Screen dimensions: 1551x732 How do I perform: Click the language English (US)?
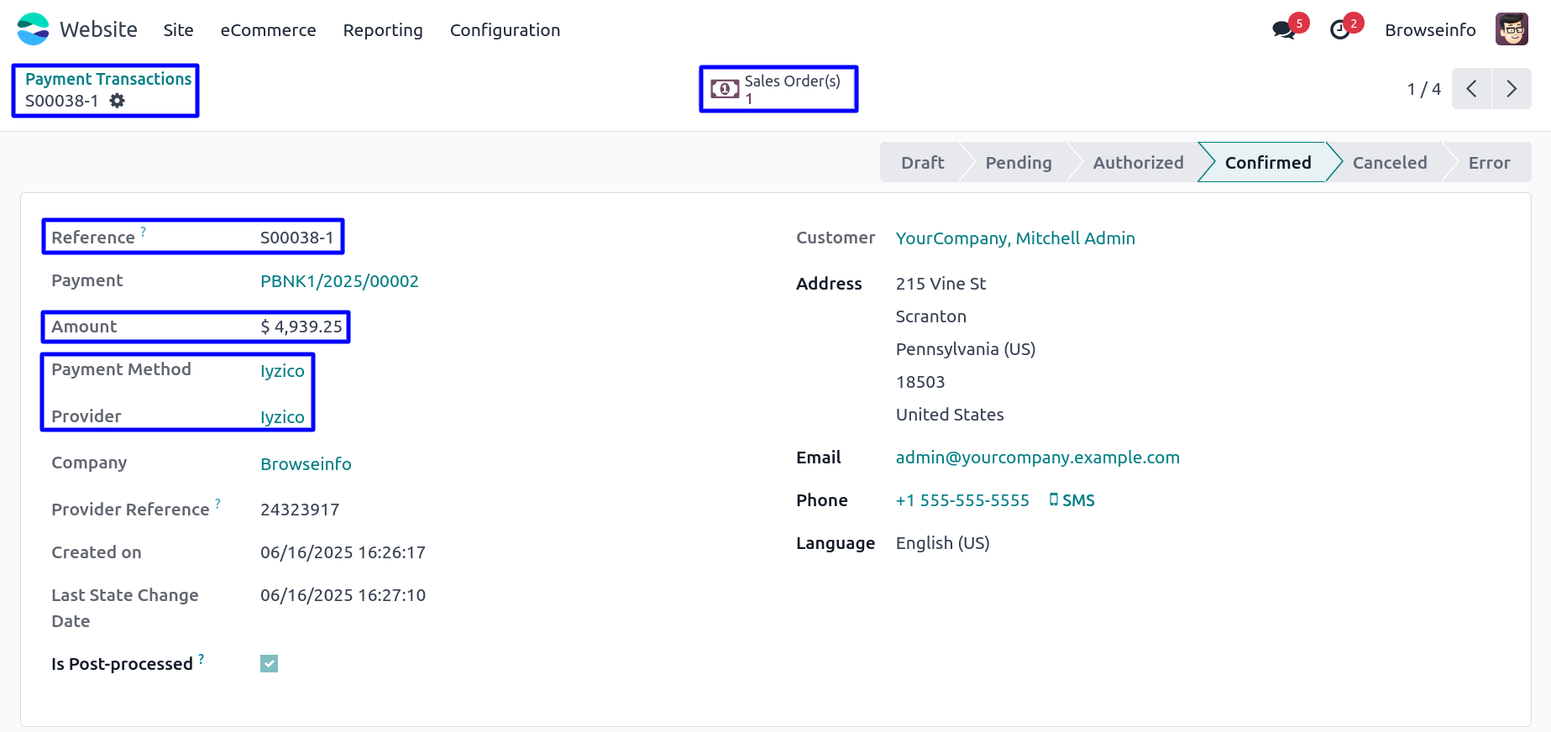point(942,543)
